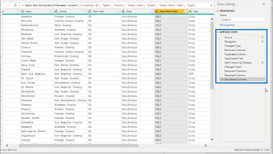273x154 pixels.
Task: Select the Uppercased Text step
Action: tap(234, 58)
